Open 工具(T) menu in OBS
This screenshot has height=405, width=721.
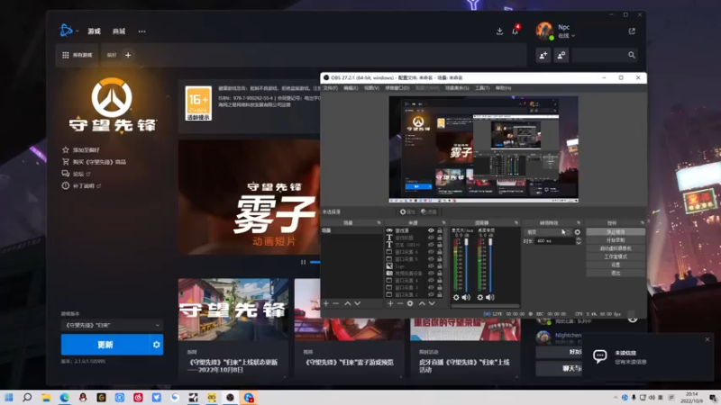coord(482,88)
